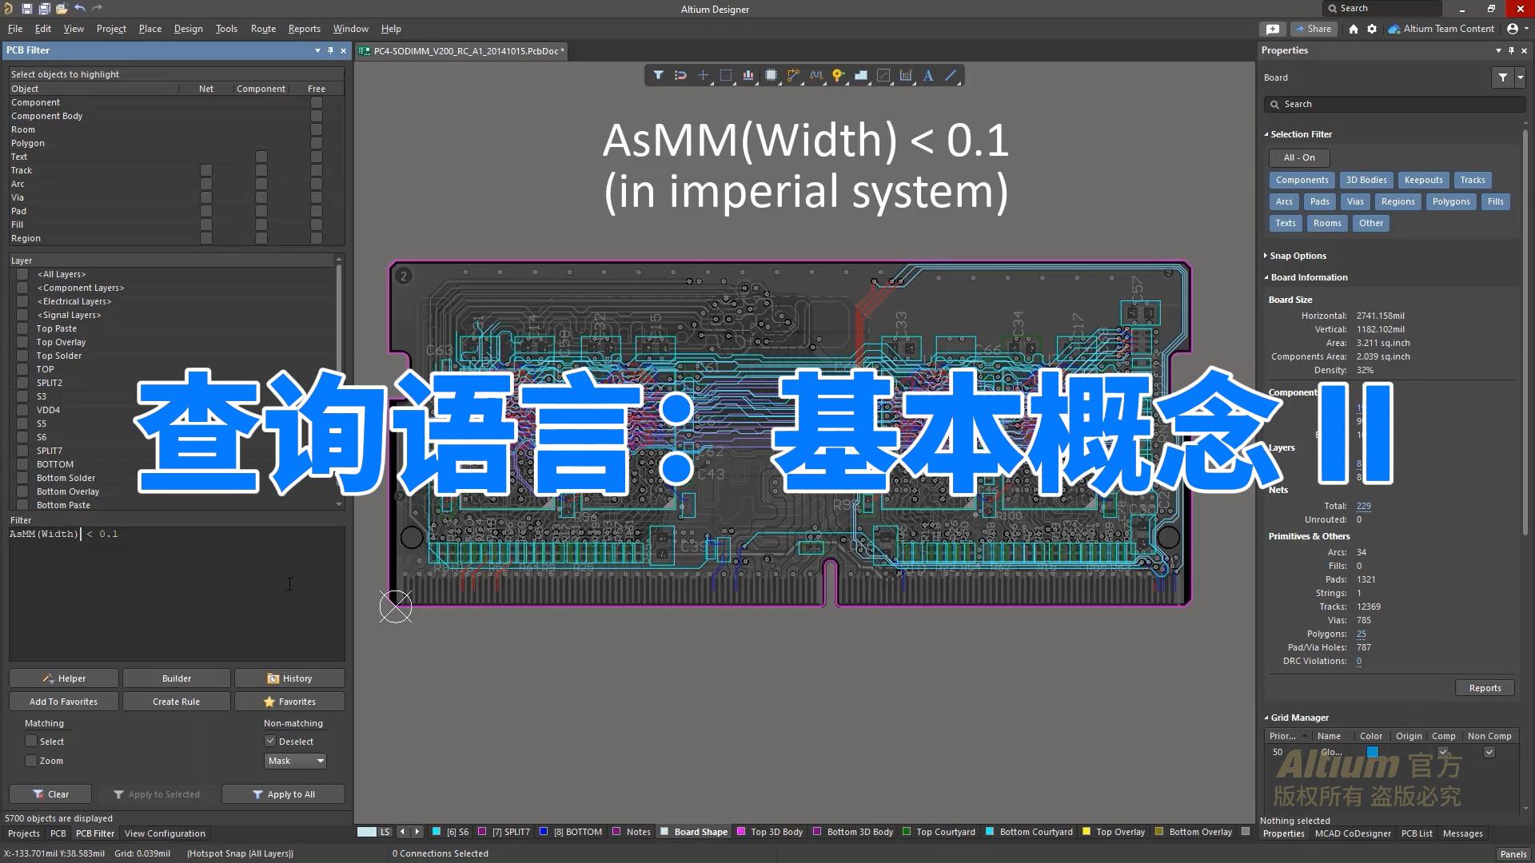Viewport: 1535px width, 863px height.
Task: Click the Reports button
Action: pyautogui.click(x=1485, y=687)
